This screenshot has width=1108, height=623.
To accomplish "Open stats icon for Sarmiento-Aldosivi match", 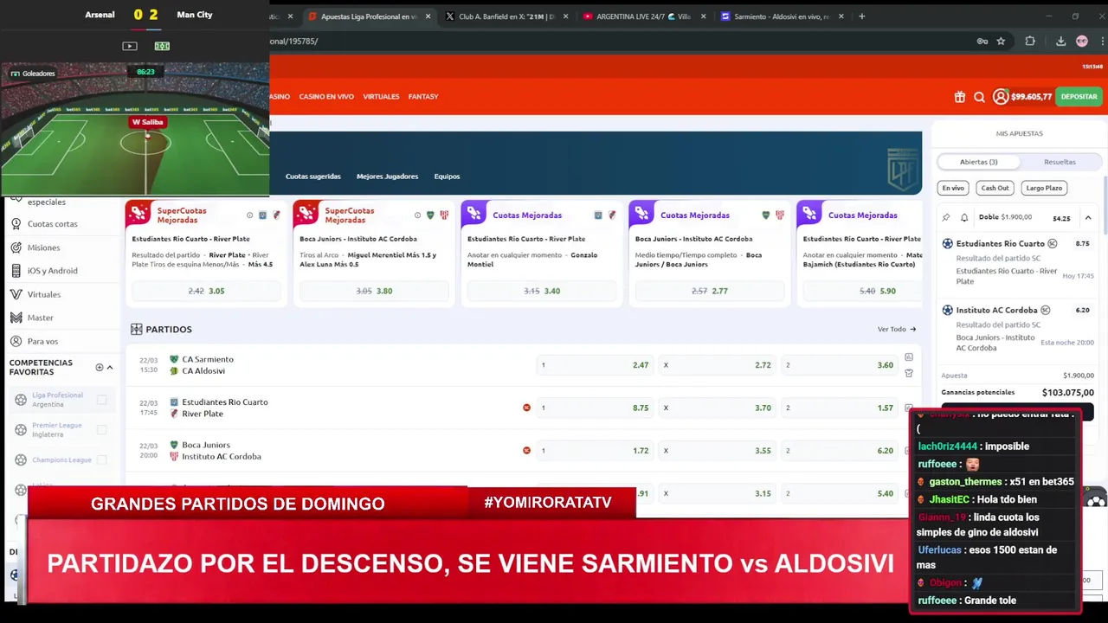I will coord(909,356).
